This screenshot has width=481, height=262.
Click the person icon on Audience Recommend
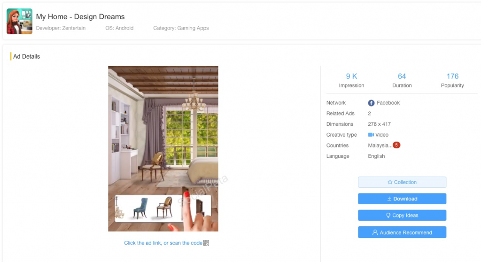pos(375,232)
